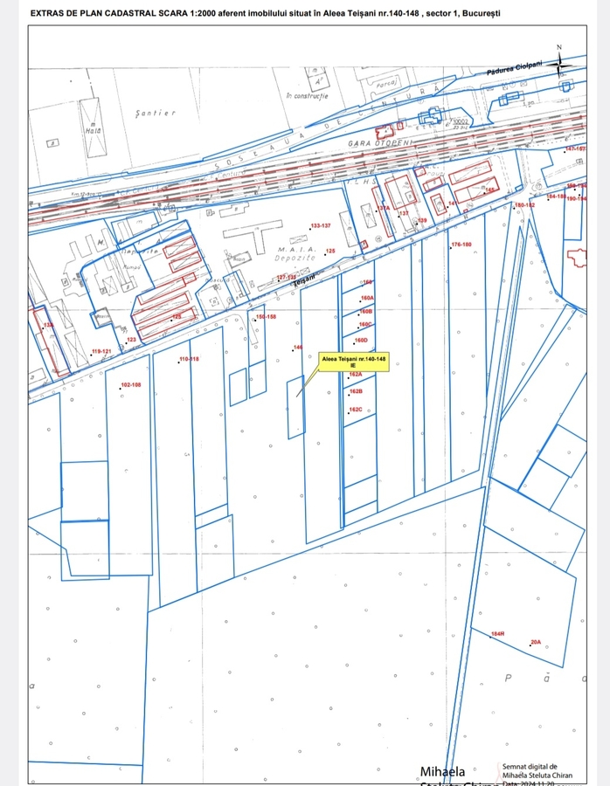Click parcel number '162C'
Viewport: 610px width, 786px height.
(356, 410)
